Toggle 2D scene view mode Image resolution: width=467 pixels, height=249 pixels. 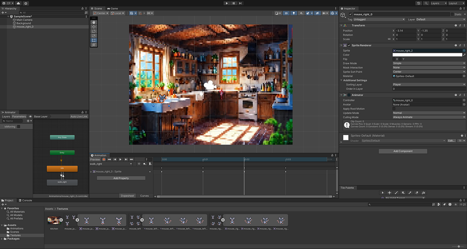point(286,13)
